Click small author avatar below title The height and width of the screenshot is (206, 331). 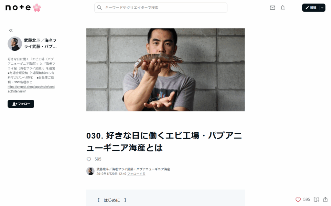91,171
